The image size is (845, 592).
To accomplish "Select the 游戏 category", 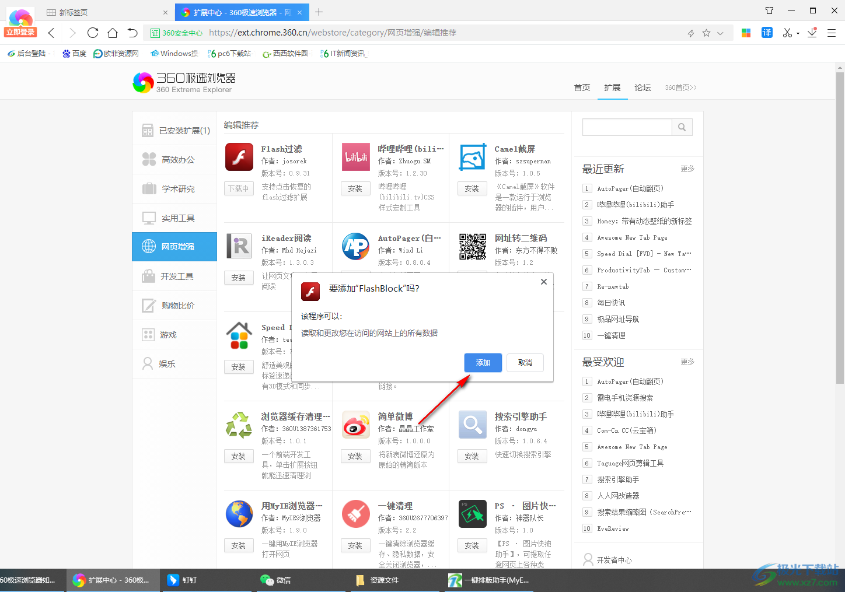I will coord(174,335).
